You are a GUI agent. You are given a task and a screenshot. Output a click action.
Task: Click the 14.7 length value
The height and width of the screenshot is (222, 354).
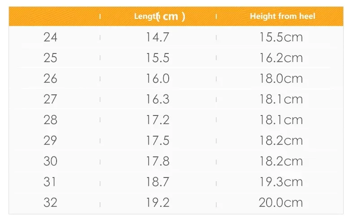coord(157,37)
